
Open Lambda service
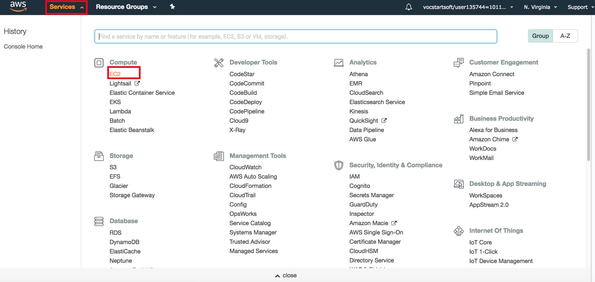[x=120, y=111]
